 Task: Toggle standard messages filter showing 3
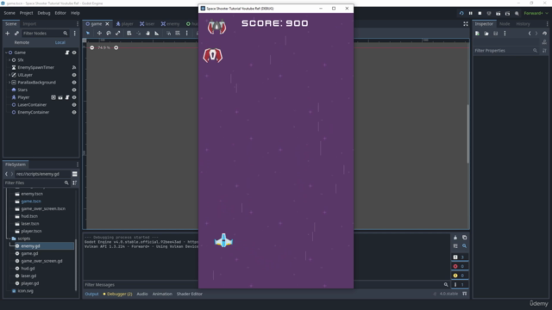coord(460,257)
